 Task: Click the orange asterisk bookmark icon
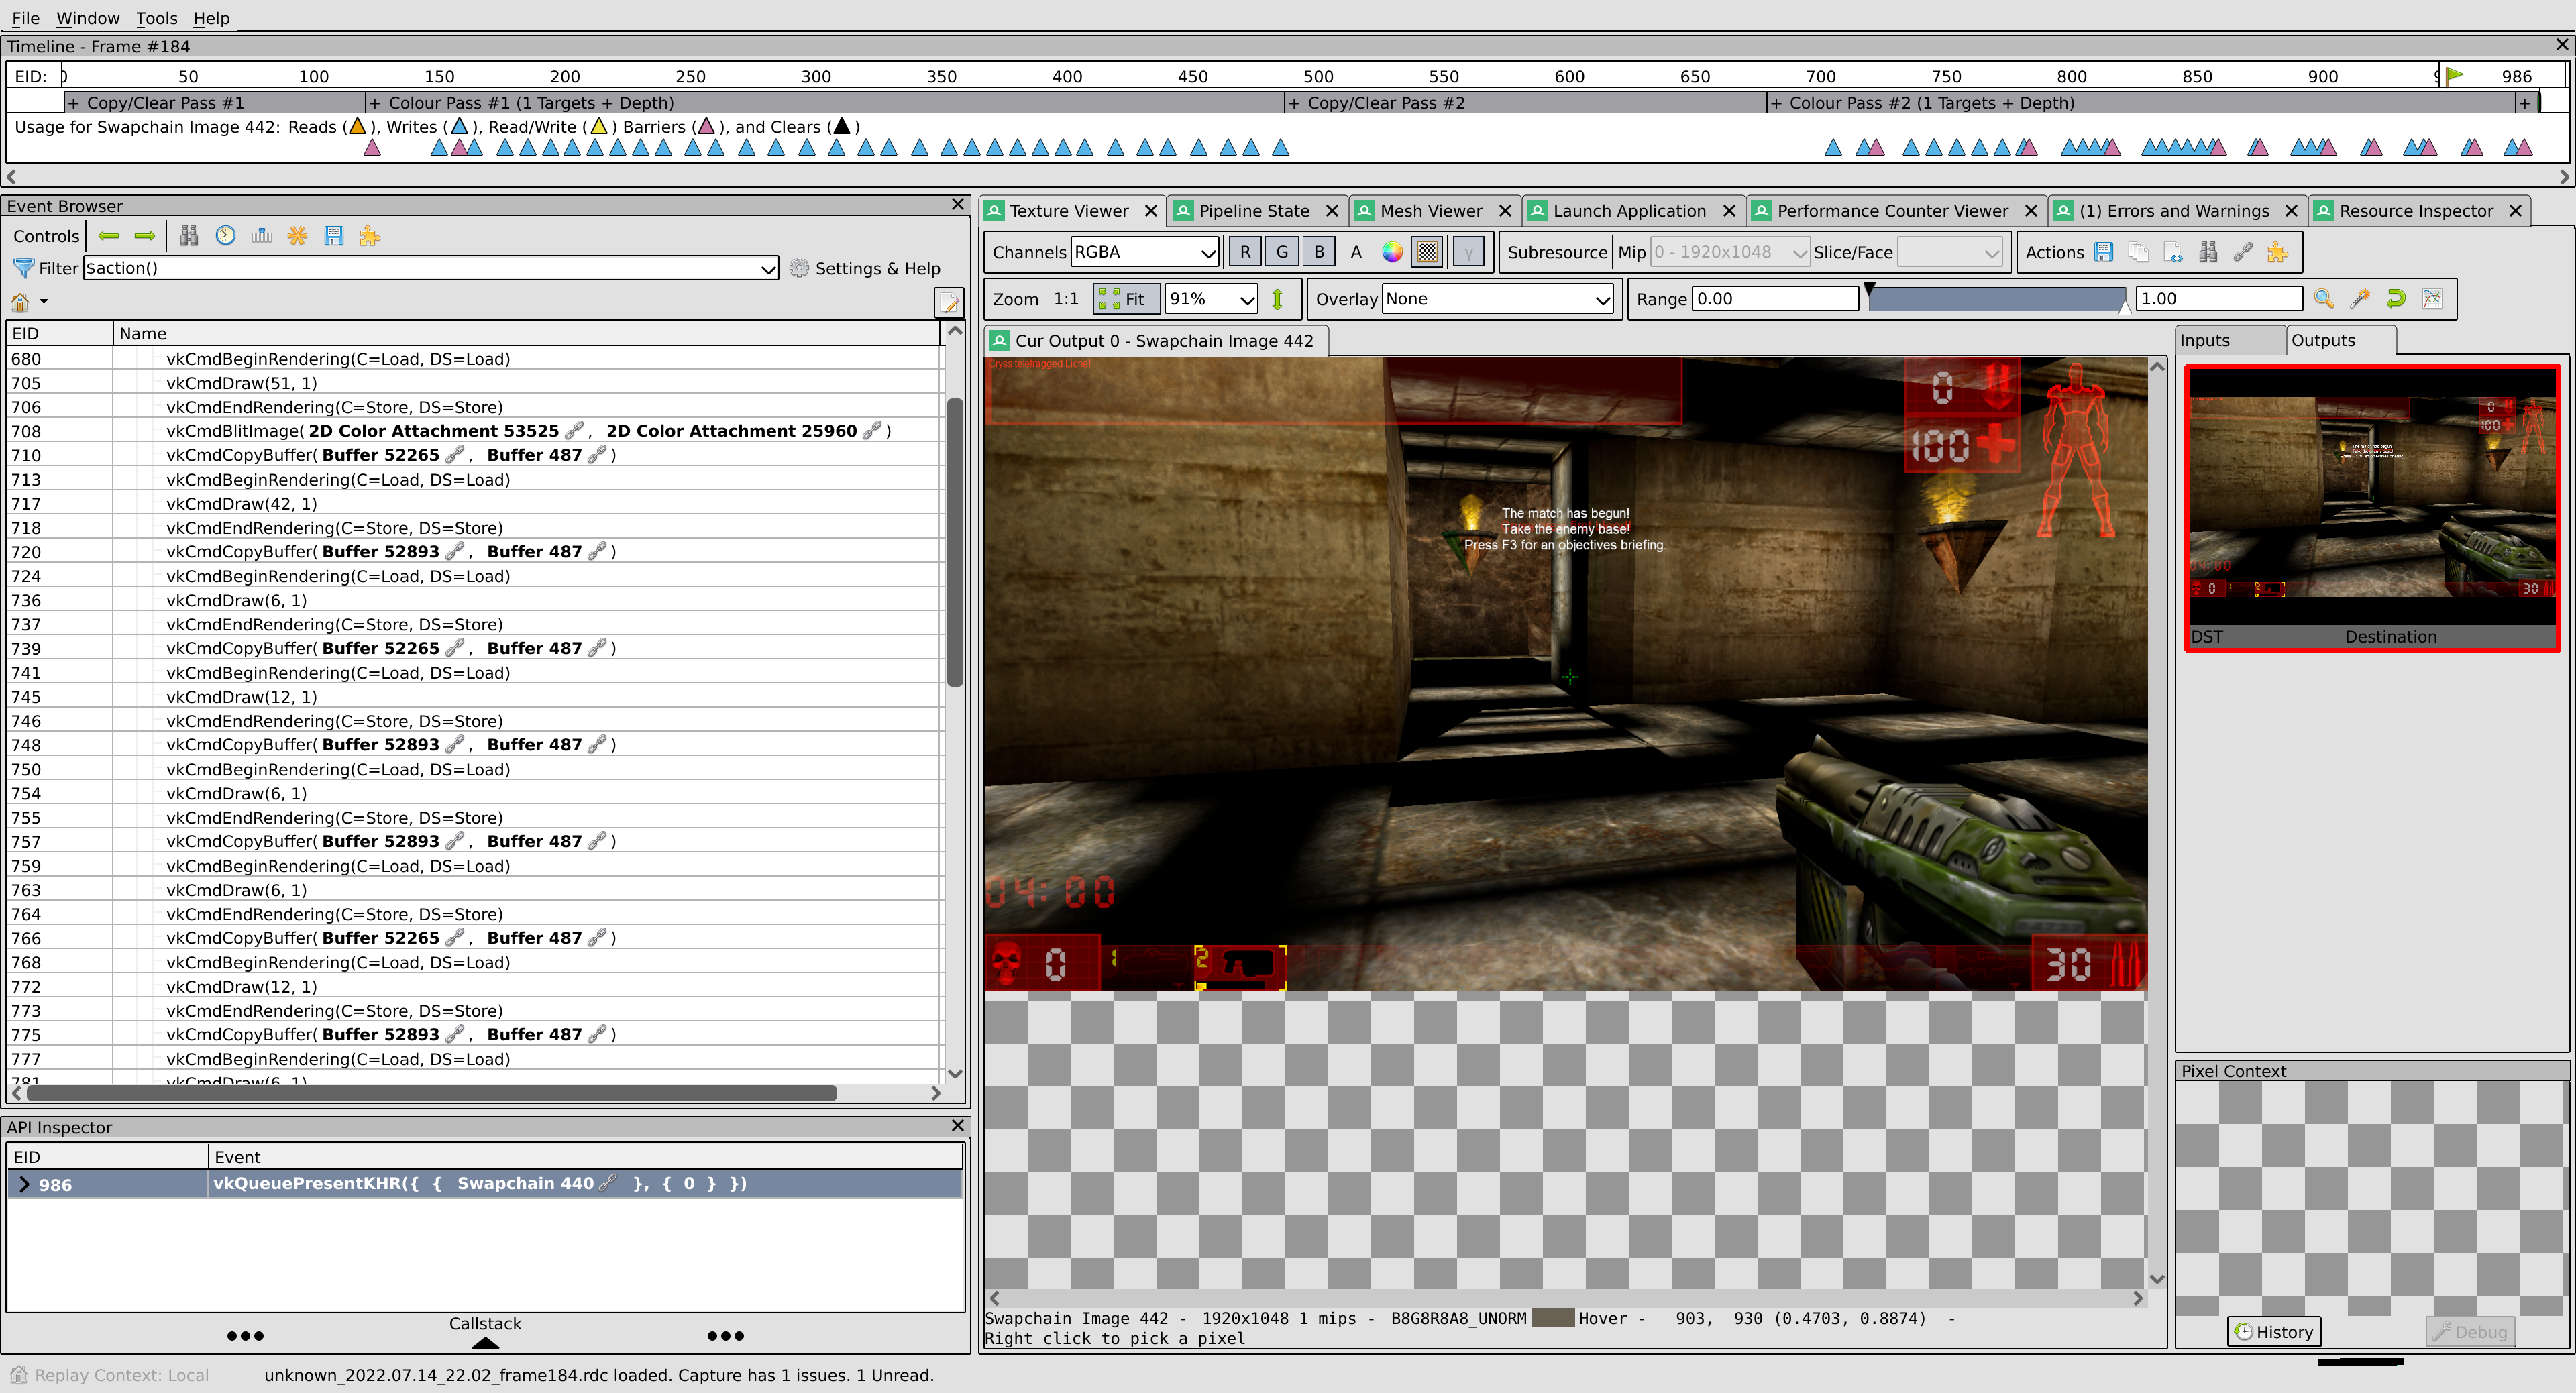(x=298, y=236)
